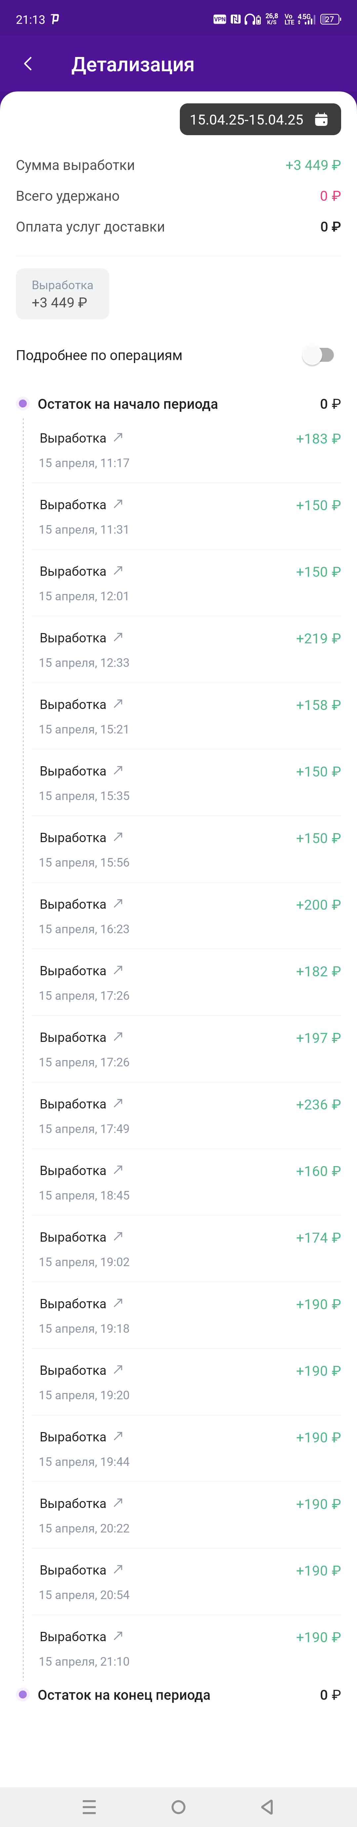Enable the Подробнее по операциям switch

[318, 354]
